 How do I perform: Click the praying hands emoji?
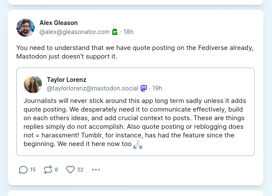138,144
